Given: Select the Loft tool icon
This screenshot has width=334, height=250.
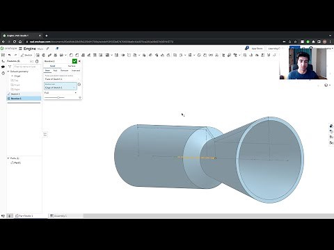Looking at the screenshot, I should coord(55,55).
